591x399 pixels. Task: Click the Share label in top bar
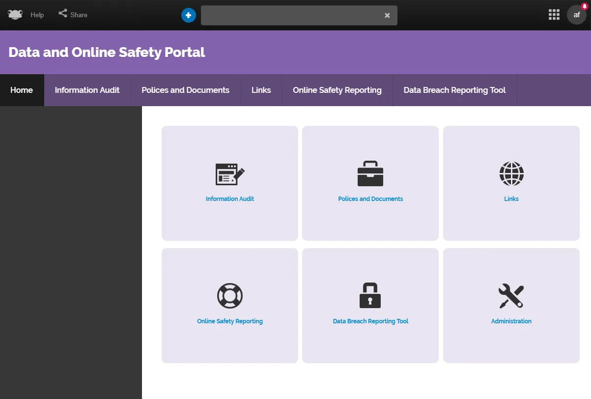tap(79, 15)
